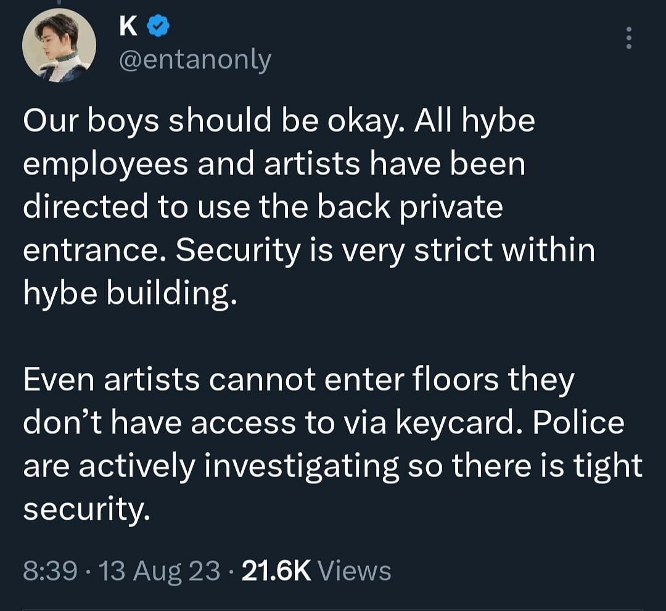Click the 8:39 post timestamp
Viewport: 666px width, 611px height.
pos(50,570)
